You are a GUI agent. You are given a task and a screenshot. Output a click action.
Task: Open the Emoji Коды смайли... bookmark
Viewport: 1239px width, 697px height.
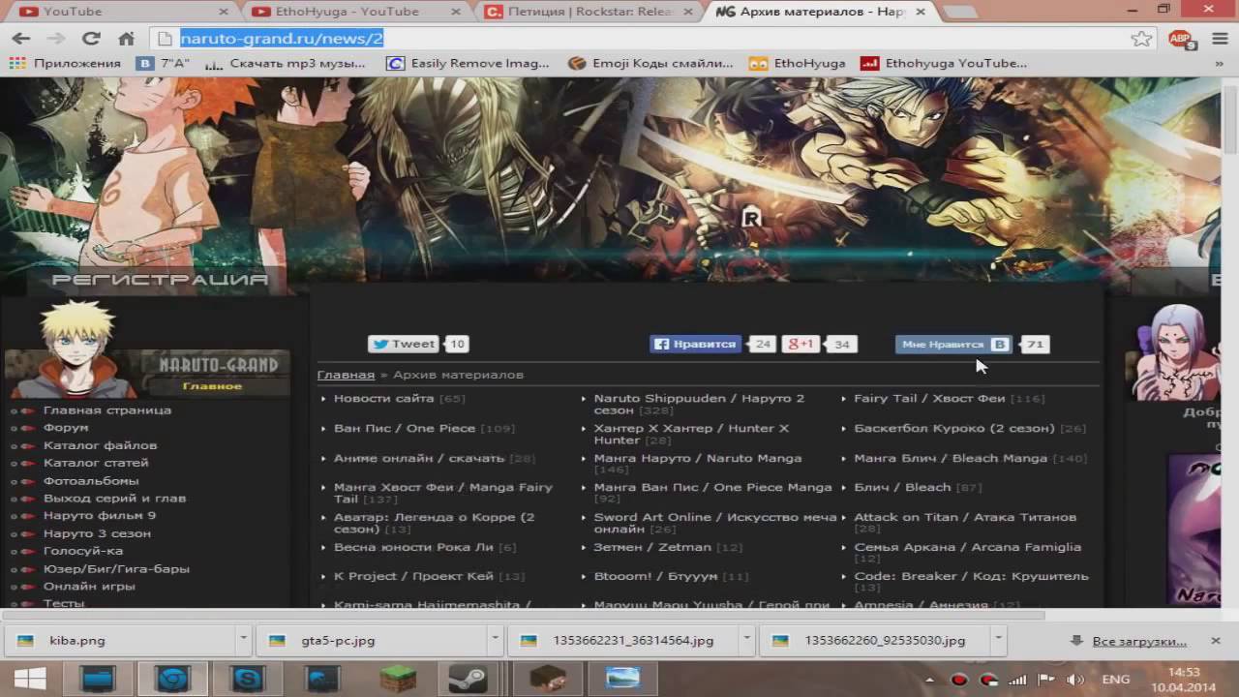click(651, 63)
